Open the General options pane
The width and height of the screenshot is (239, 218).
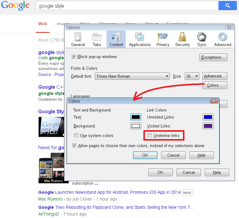click(x=78, y=39)
